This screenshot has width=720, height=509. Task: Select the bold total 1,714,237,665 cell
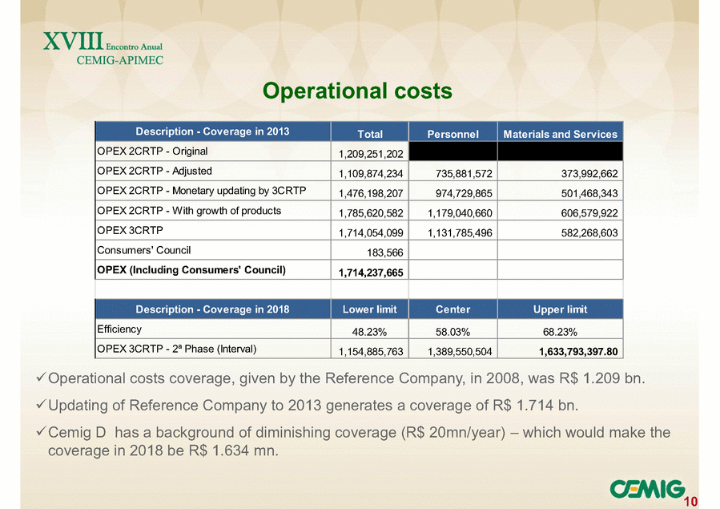coord(369,273)
